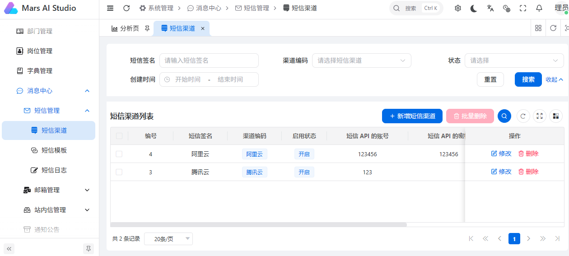
Task: Open the 状态 select dropdown
Action: [x=514, y=61]
